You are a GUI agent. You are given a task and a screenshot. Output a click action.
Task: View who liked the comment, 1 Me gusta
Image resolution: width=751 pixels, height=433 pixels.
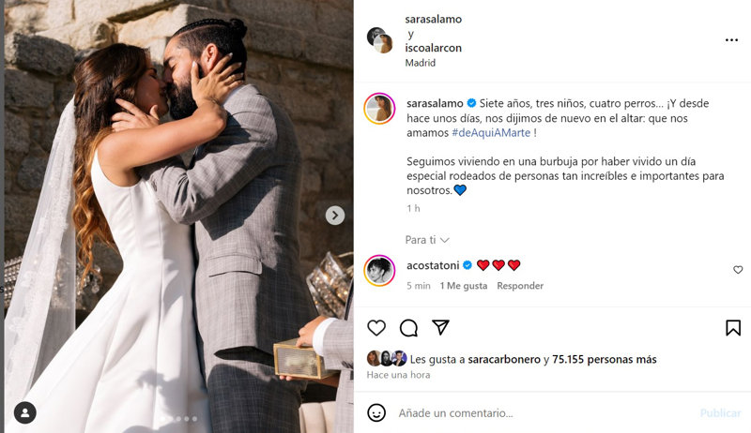click(x=463, y=286)
